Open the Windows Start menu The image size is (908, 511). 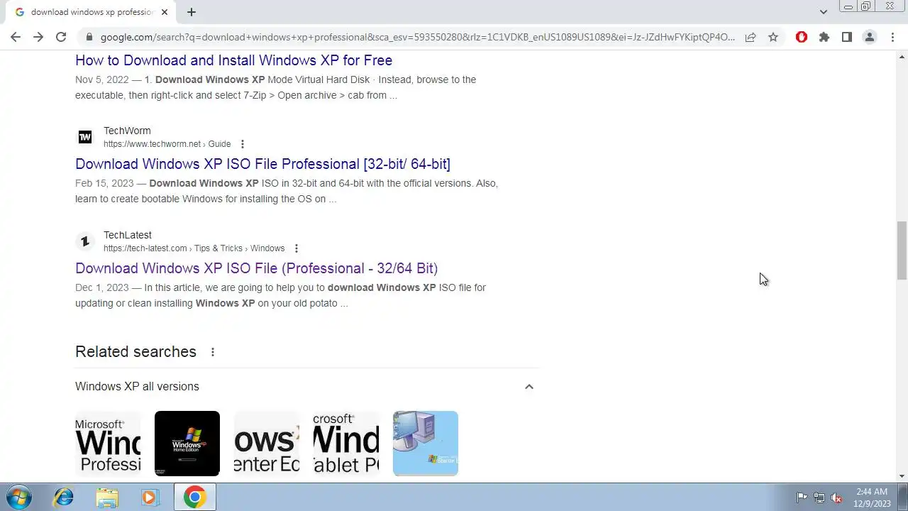[x=19, y=498]
